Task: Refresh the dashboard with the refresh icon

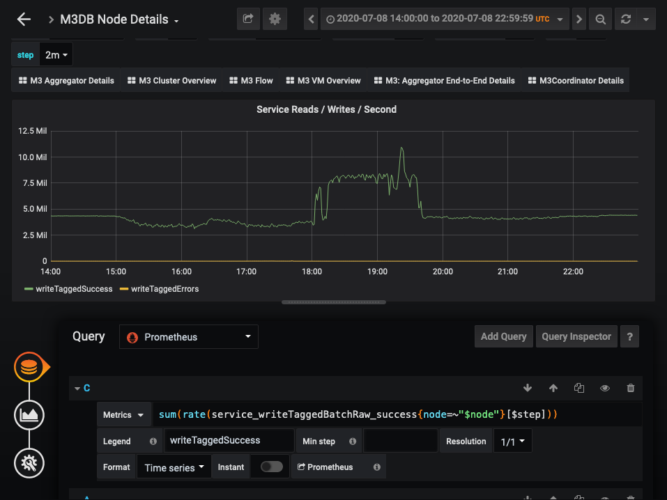Action: tap(625, 19)
